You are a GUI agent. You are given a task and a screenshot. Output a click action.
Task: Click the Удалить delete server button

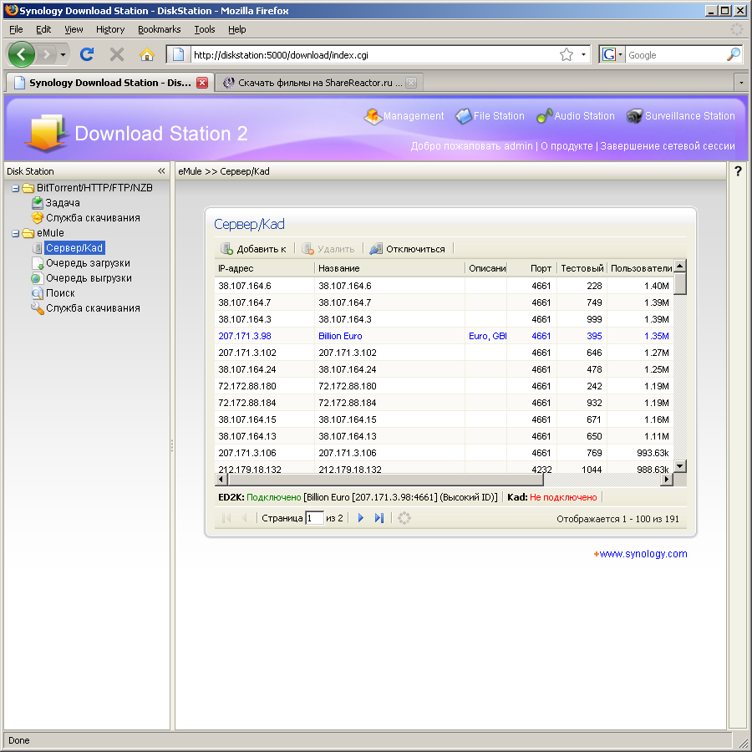[x=328, y=249]
